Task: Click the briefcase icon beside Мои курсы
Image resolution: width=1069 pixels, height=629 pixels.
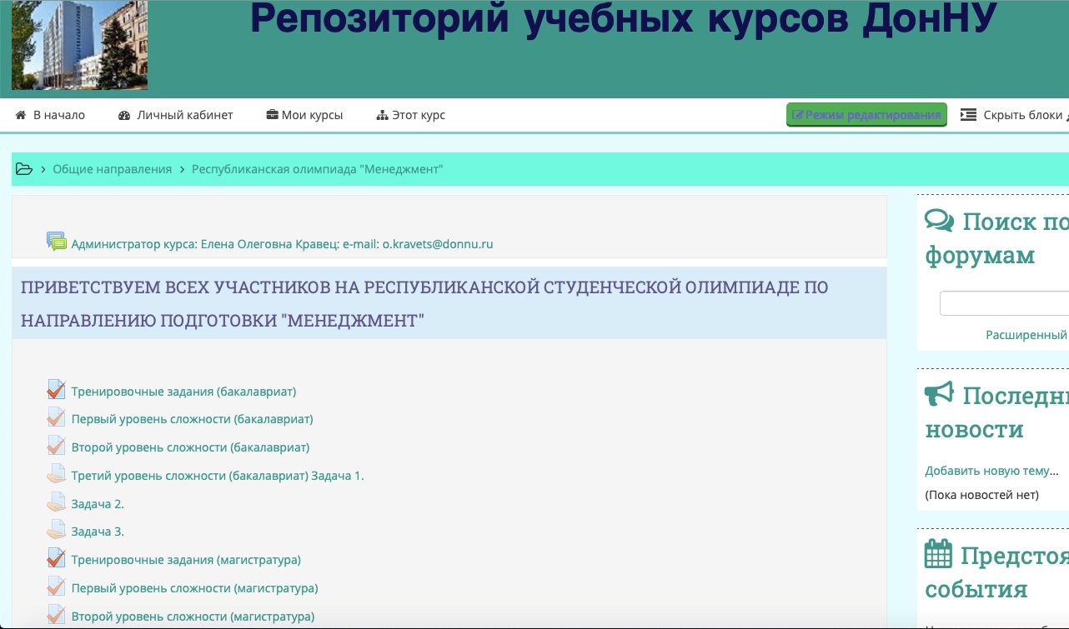Action: click(272, 115)
